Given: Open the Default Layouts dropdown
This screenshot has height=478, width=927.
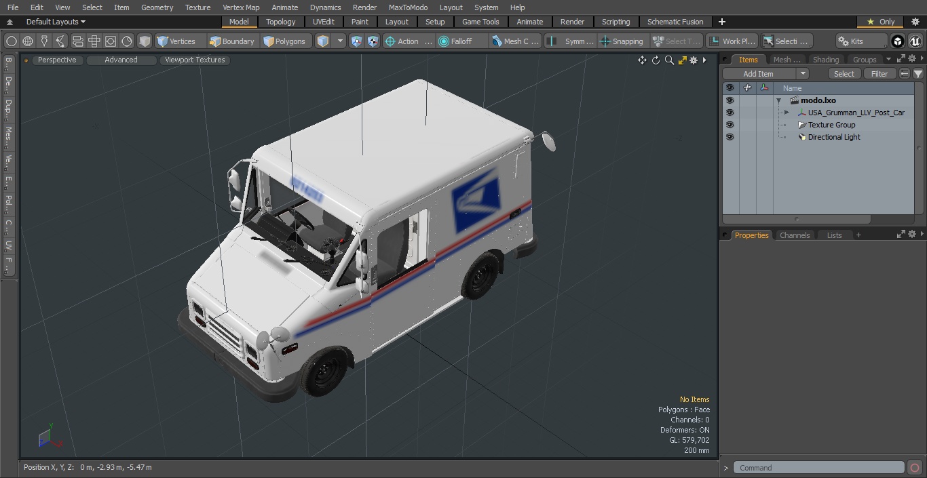Looking at the screenshot, I should (55, 22).
